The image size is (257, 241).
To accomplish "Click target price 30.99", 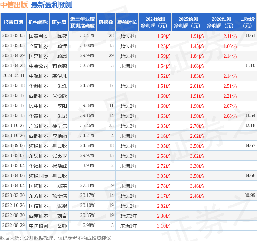I will click(x=250, y=195).
